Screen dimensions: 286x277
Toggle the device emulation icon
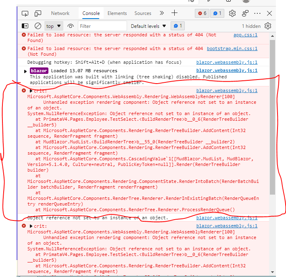point(38,13)
